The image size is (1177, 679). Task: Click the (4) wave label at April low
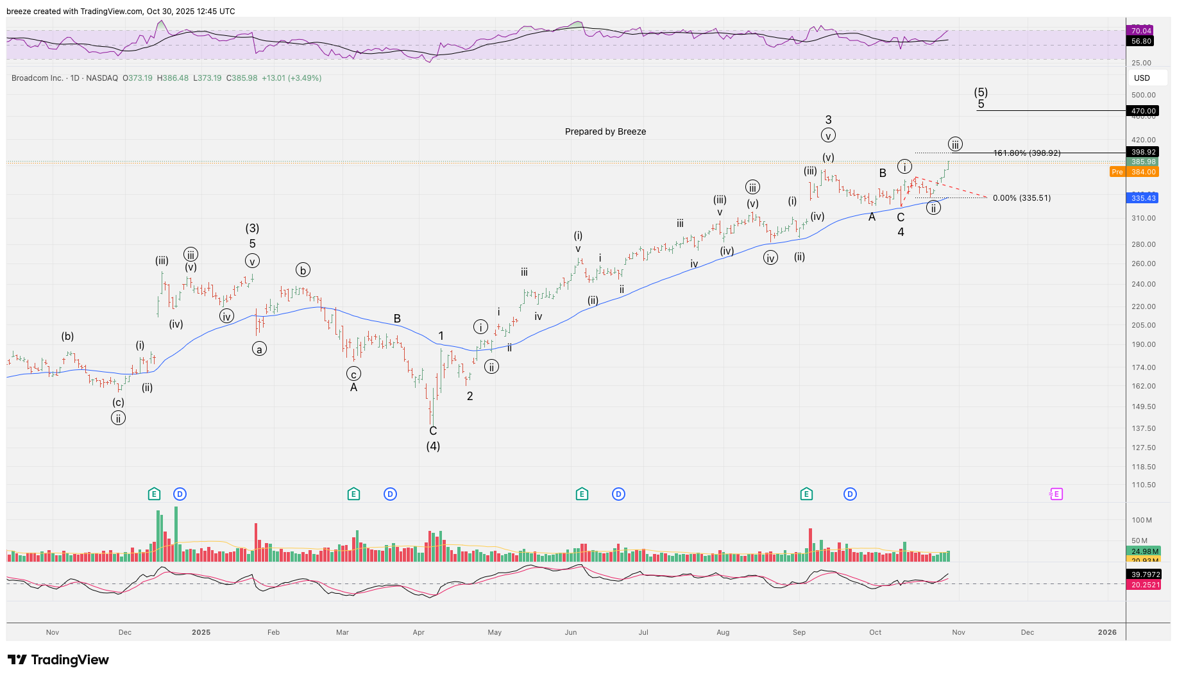coord(433,446)
